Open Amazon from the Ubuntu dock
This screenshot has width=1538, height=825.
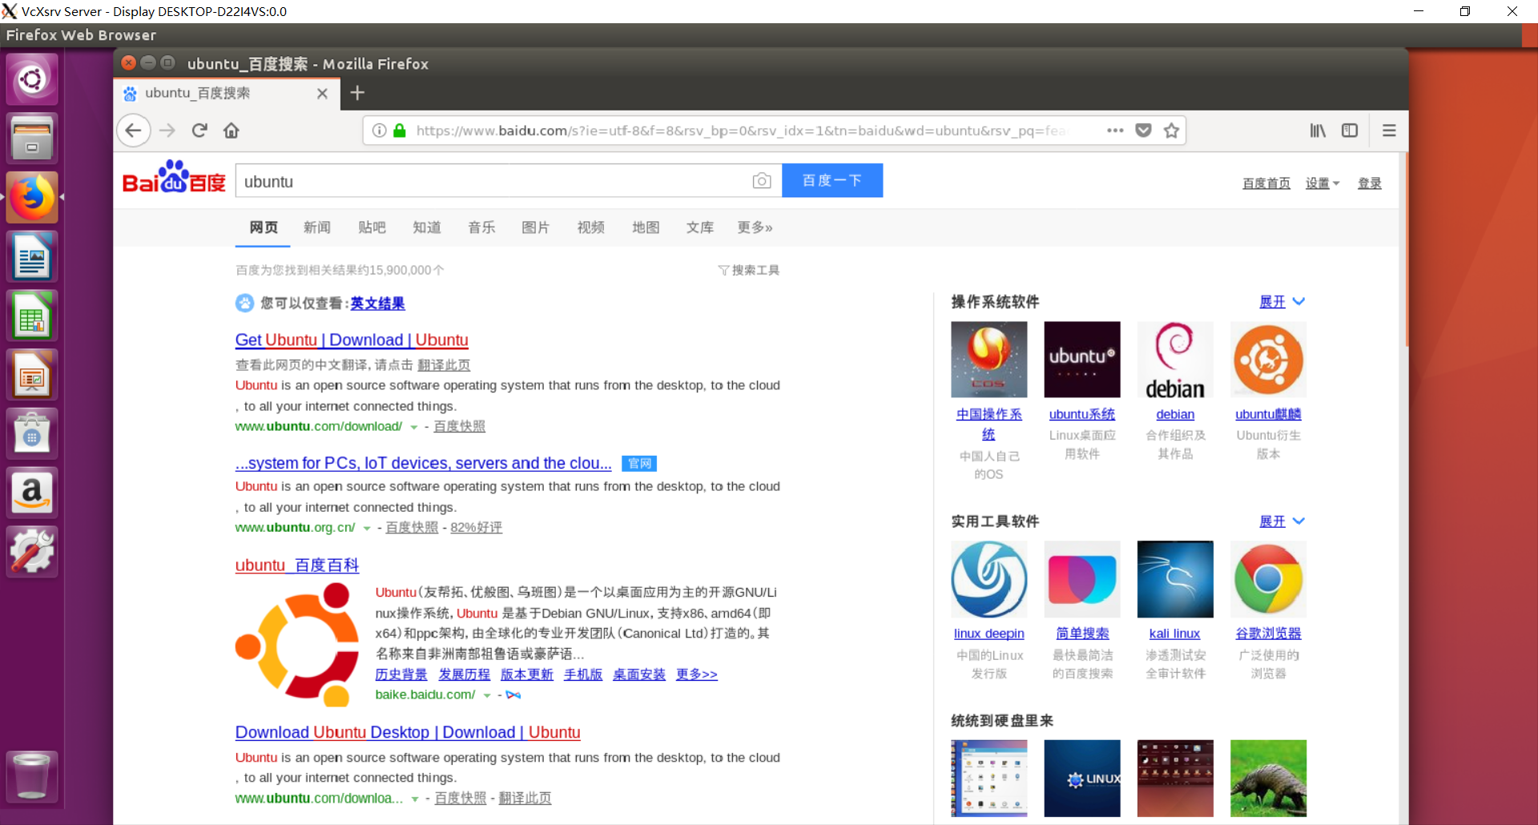[x=32, y=492]
